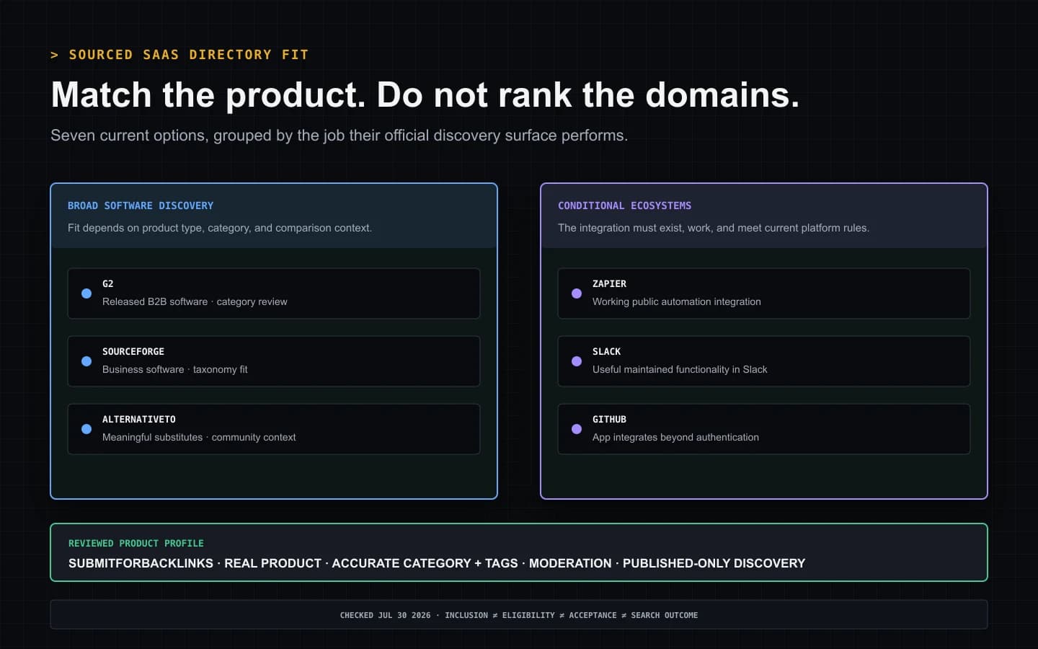
Task: Click 'App integrates beyond authentication' text
Action: (x=675, y=438)
